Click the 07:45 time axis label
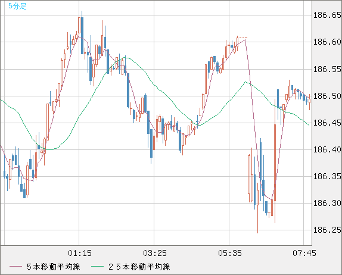The width and height of the screenshot is (342, 275). (304, 253)
